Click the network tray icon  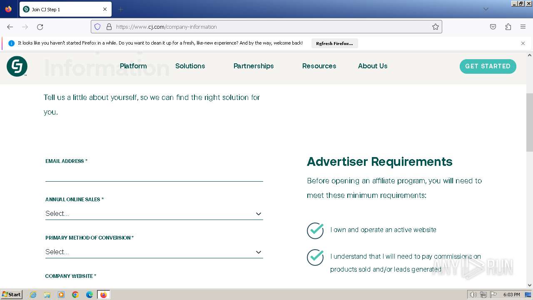coord(483,295)
